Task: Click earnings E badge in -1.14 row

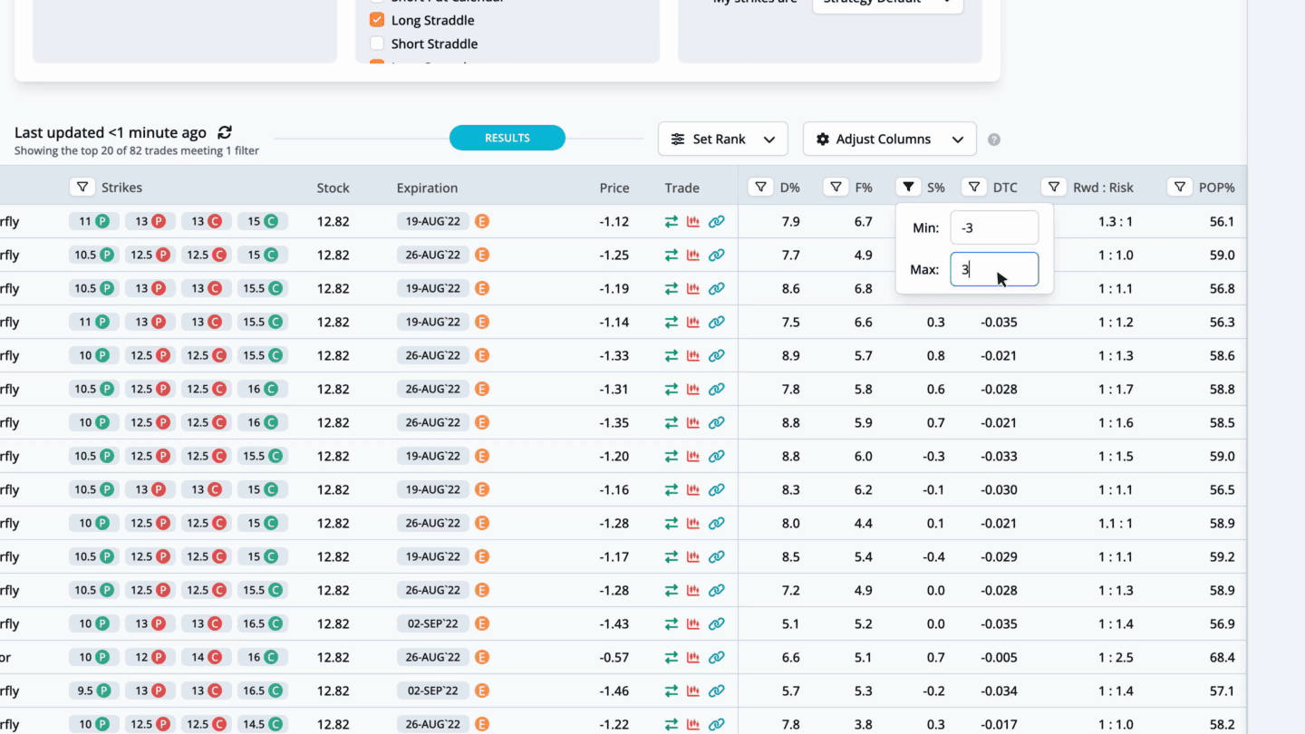Action: [482, 322]
